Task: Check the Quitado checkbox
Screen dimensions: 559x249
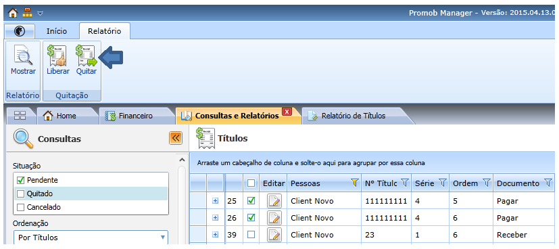Action: pos(20,194)
